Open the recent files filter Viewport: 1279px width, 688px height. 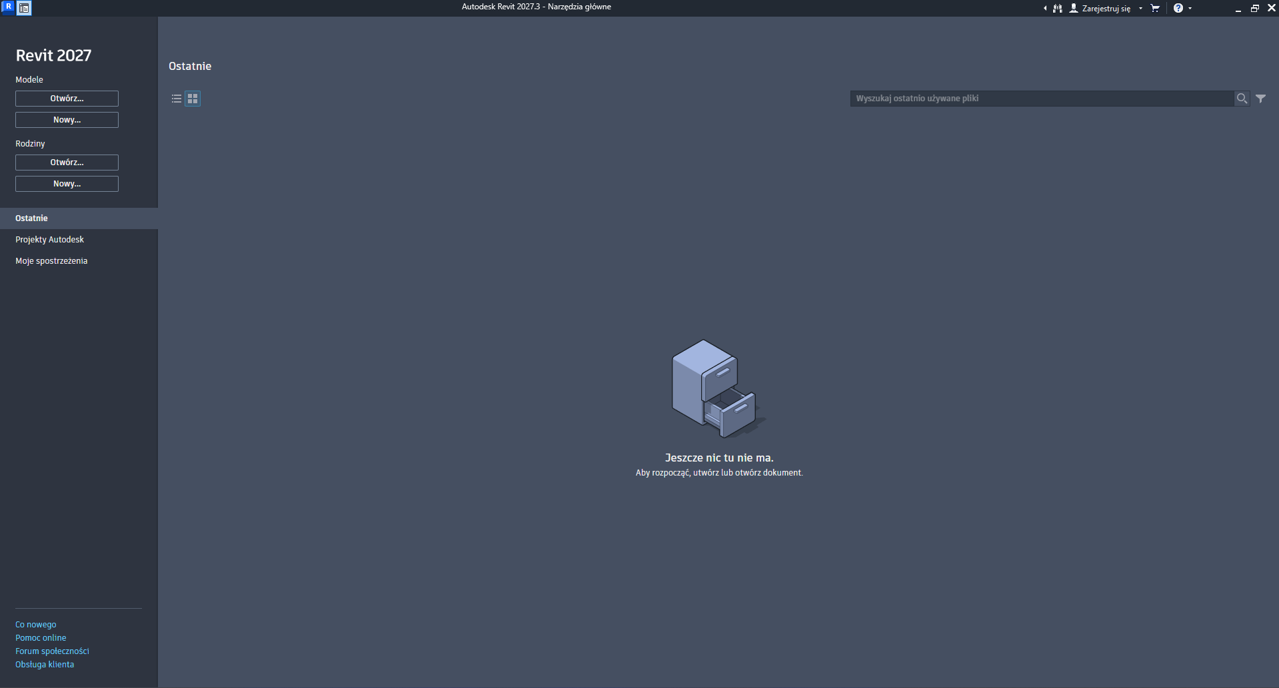click(1261, 99)
